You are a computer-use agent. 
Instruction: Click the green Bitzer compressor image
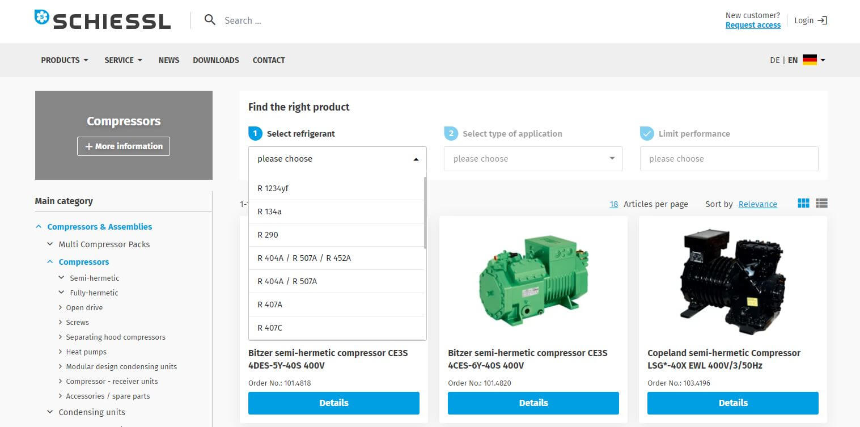[x=533, y=278]
